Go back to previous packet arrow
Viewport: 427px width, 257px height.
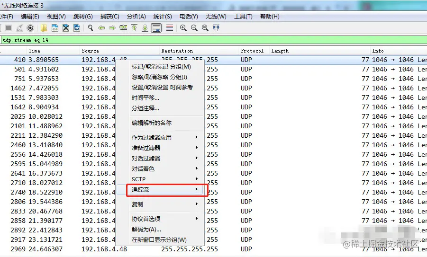coord(101,28)
